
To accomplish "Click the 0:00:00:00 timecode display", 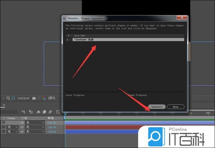I will click(x=24, y=98).
